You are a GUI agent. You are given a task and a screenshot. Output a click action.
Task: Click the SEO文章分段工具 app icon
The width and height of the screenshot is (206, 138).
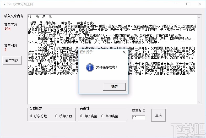click(5, 4)
